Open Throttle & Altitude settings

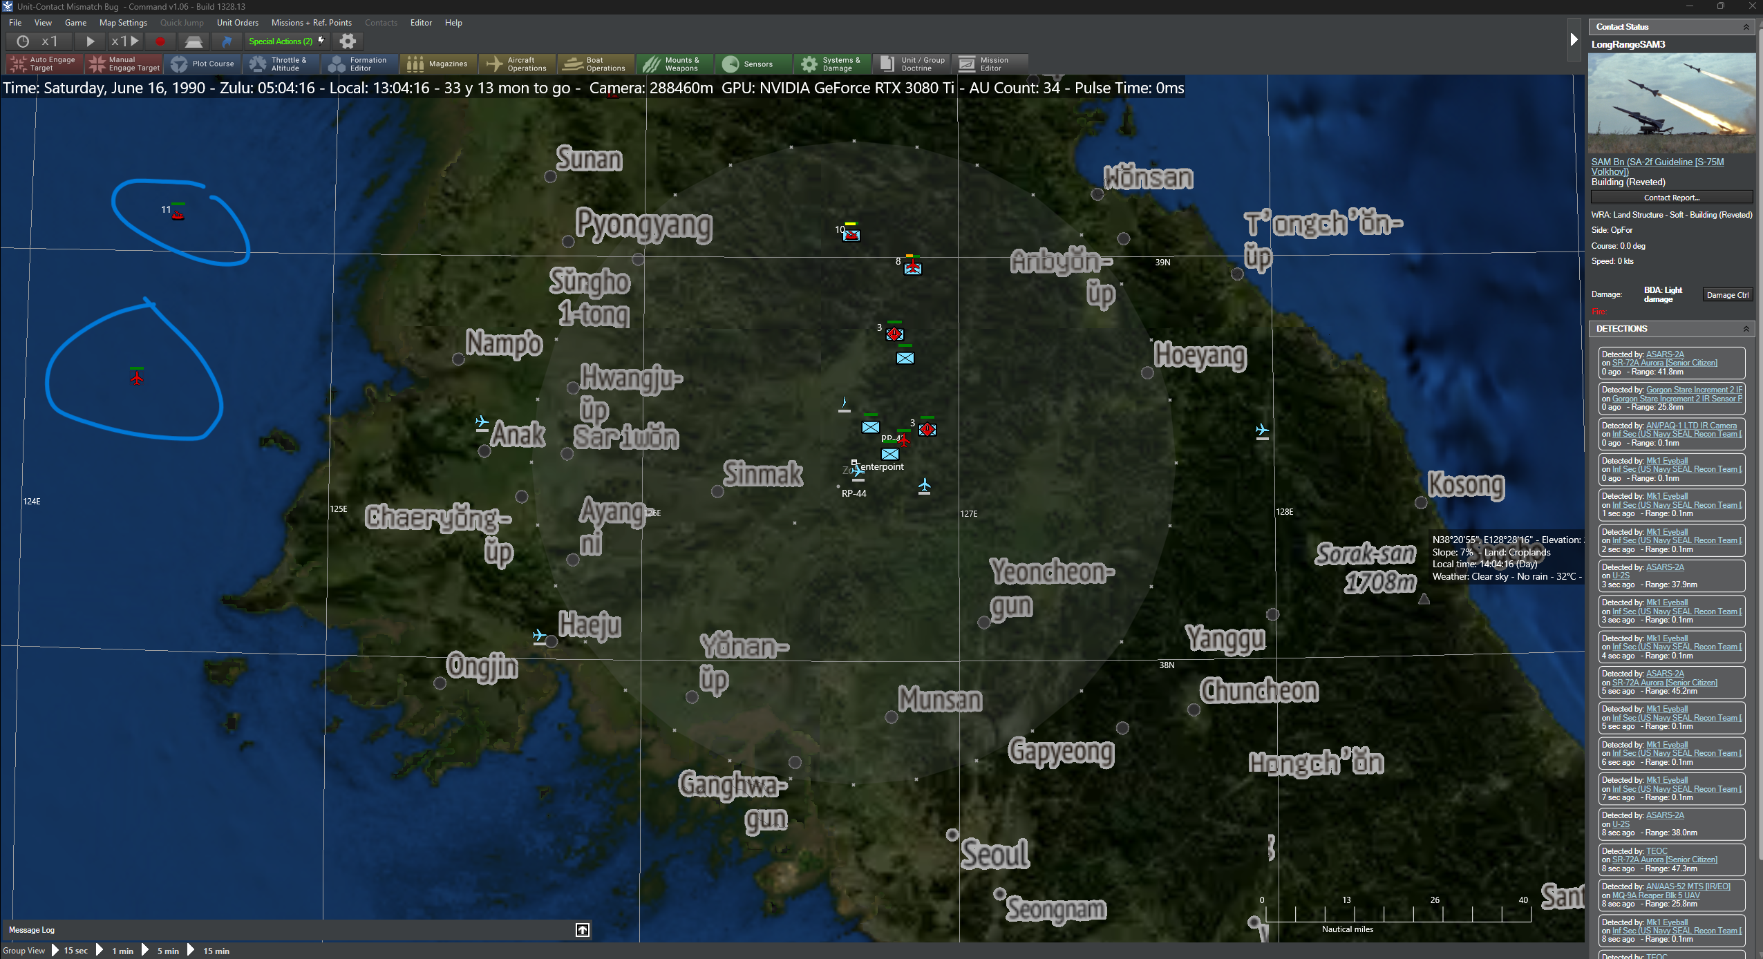coord(281,64)
